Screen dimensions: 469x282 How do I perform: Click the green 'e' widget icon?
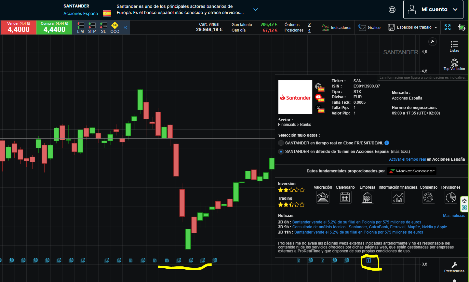[x=464, y=208]
